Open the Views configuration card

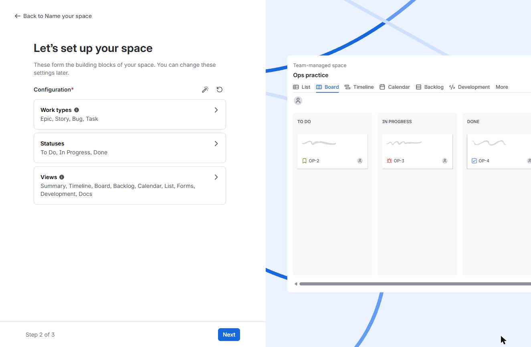(130, 185)
